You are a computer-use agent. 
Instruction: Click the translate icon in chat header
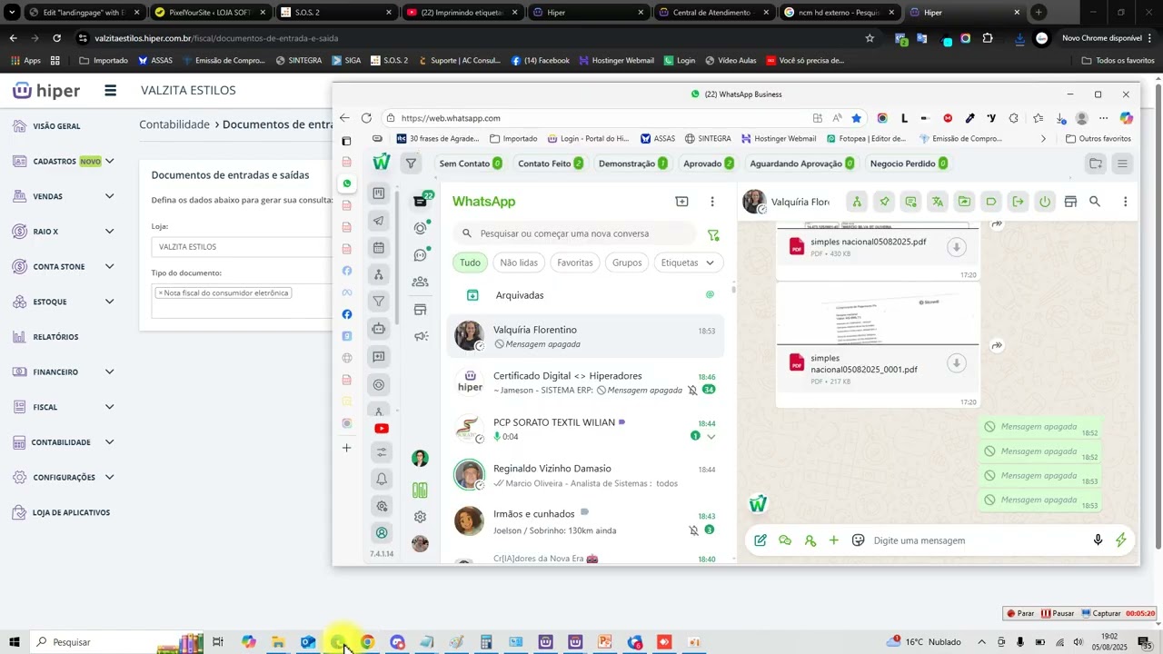click(x=938, y=202)
